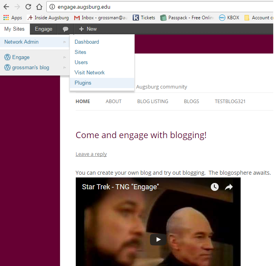This screenshot has width=274, height=266.
Task: Play the Star Trek video
Action: (158, 239)
